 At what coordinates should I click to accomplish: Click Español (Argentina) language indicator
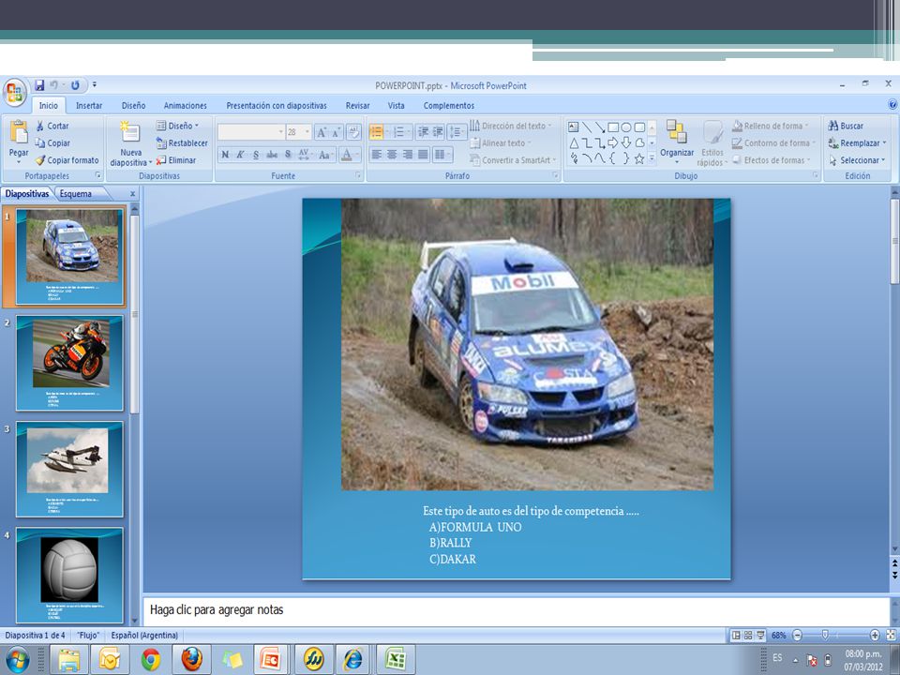[x=144, y=636]
